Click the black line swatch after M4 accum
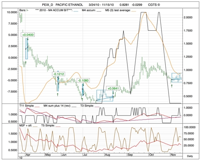This screenshot has width=201, height=162. 99,11
